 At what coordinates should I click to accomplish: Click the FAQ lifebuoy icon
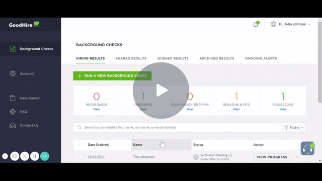pyautogui.click(x=13, y=112)
